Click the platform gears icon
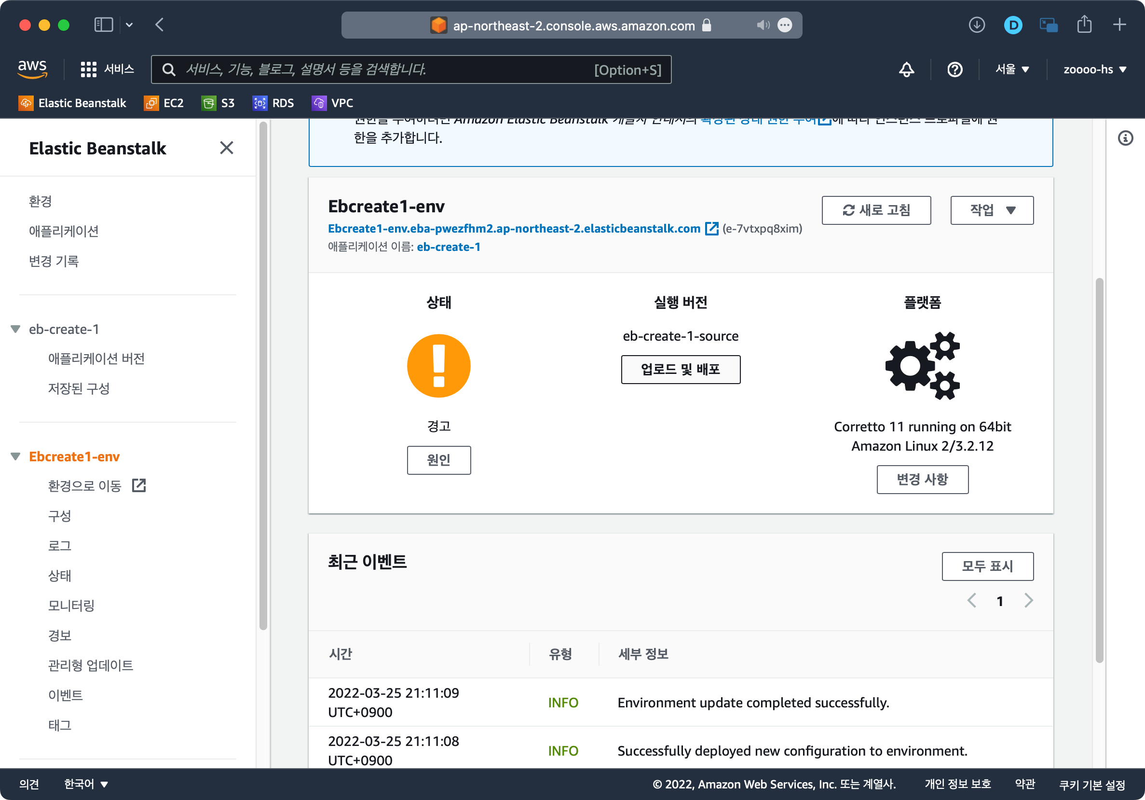 pos(922,366)
